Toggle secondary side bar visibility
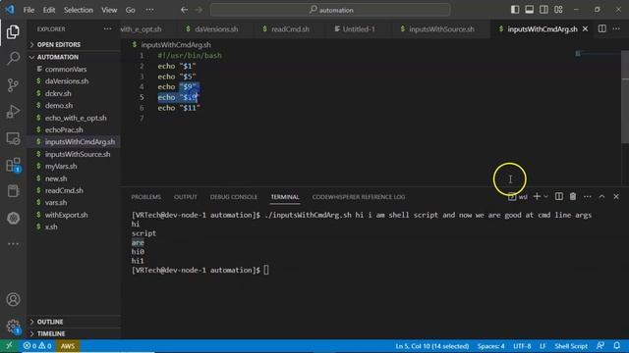The image size is (629, 353). tap(543, 10)
